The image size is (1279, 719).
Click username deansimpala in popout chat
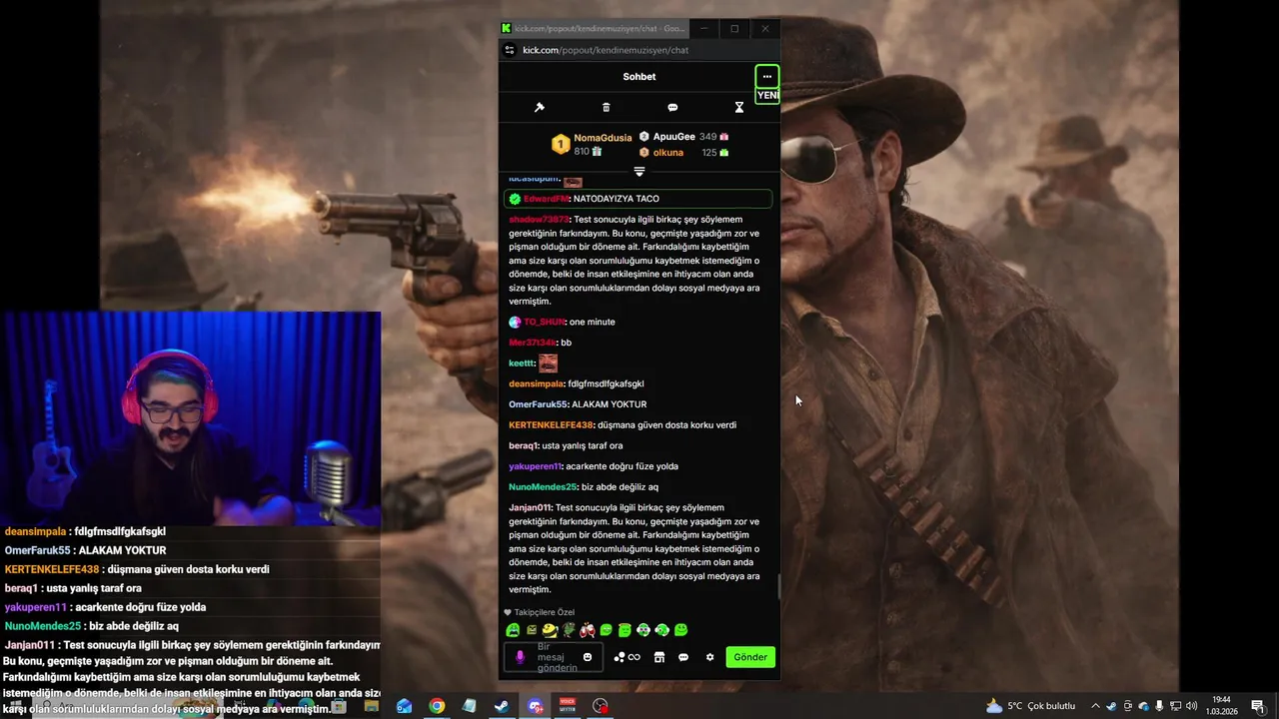(x=536, y=384)
